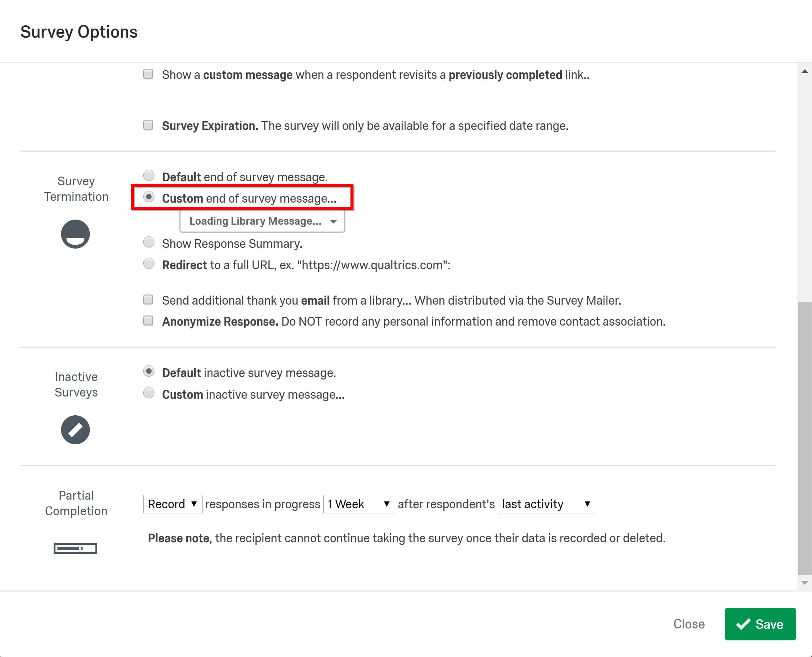Choose the Show Response Summary option
812x657 pixels.
[149, 242]
